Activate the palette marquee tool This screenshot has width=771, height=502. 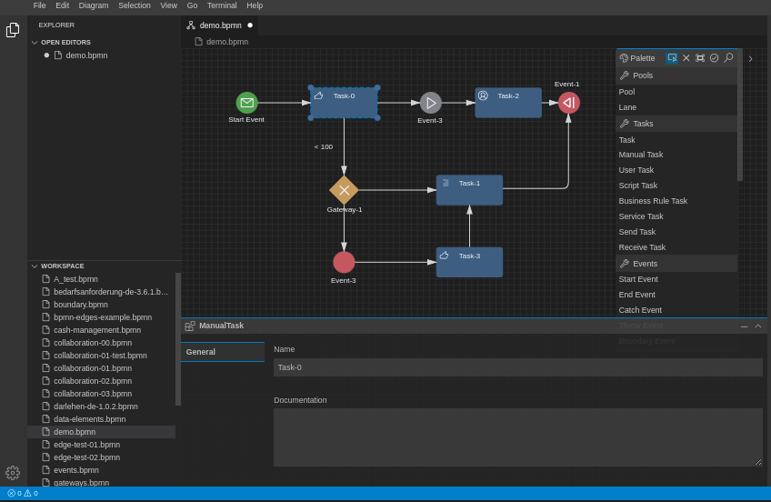coord(700,58)
